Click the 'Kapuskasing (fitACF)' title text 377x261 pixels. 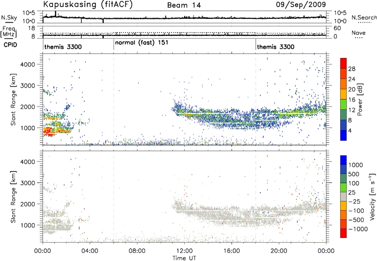tap(88, 4)
